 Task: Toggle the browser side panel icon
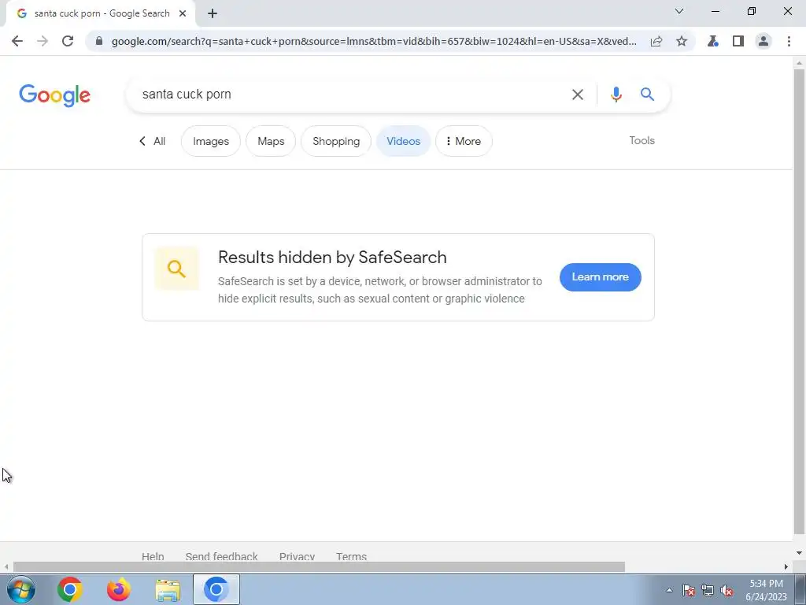(738, 41)
